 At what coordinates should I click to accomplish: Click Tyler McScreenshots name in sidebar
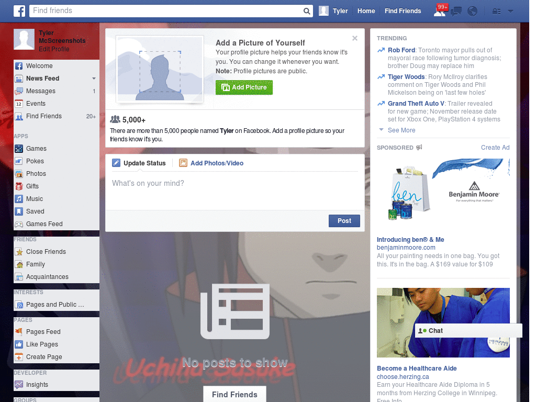coord(62,37)
